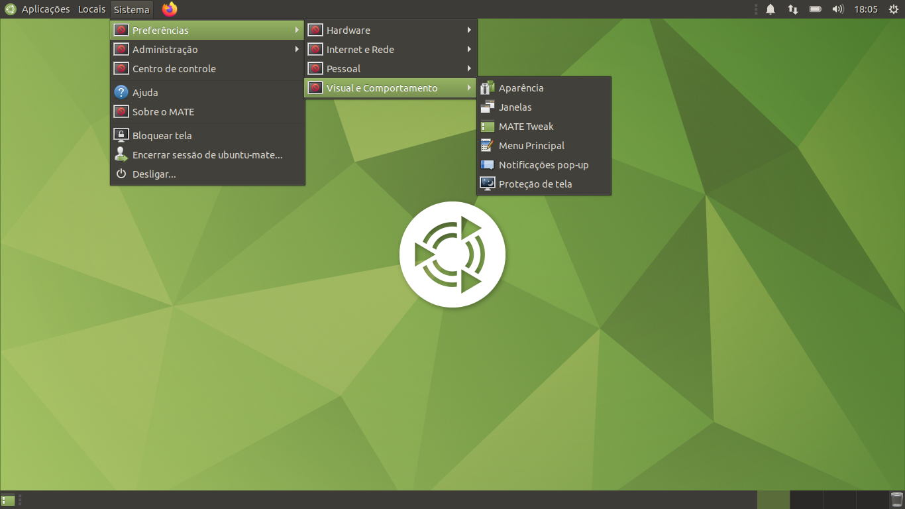This screenshot has width=905, height=509.
Task: Open the Aplicações menu
Action: [x=46, y=9]
